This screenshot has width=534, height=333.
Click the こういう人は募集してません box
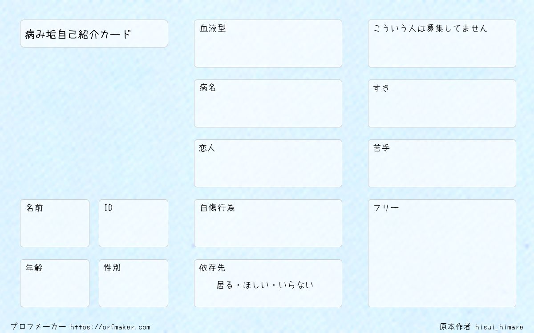click(x=442, y=44)
